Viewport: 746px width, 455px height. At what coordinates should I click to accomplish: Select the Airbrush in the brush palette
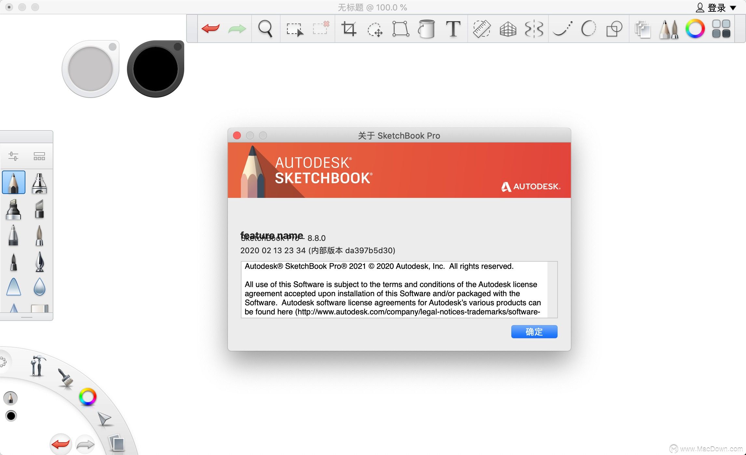[x=39, y=183]
